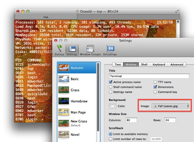Screen dimensions: 194x142
Task: Disable the Active process name checkbox
Action: pyautogui.click(x=111, y=82)
